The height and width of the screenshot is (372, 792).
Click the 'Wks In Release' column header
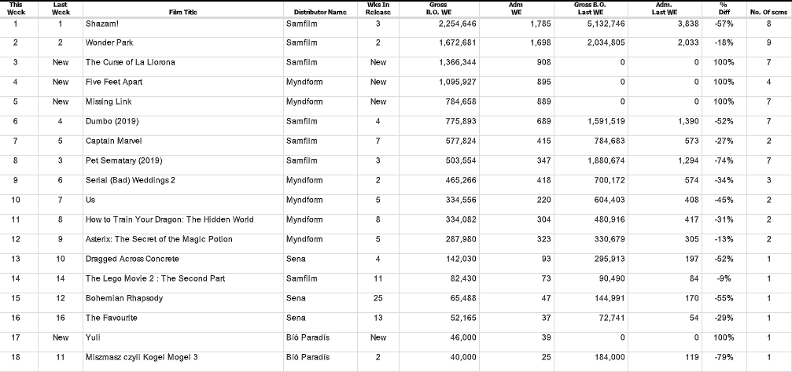(x=378, y=9)
